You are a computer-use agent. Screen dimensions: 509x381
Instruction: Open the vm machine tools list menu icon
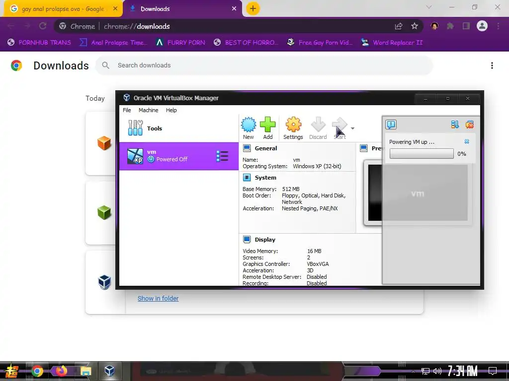click(x=222, y=156)
